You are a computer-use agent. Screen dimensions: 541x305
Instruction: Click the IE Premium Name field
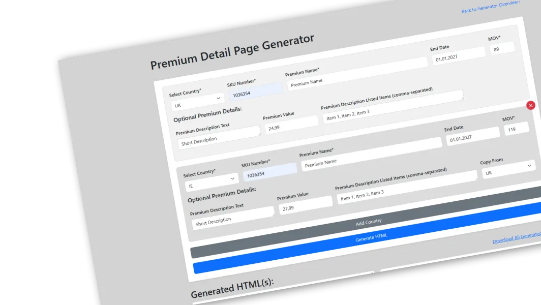tap(372, 154)
